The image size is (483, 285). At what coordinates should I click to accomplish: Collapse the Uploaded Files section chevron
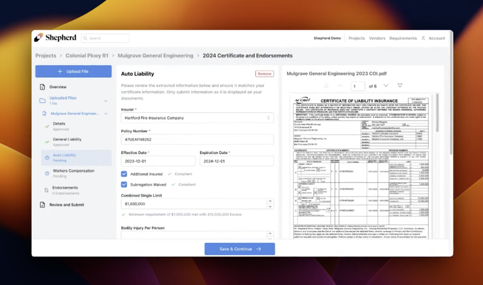pos(106,101)
